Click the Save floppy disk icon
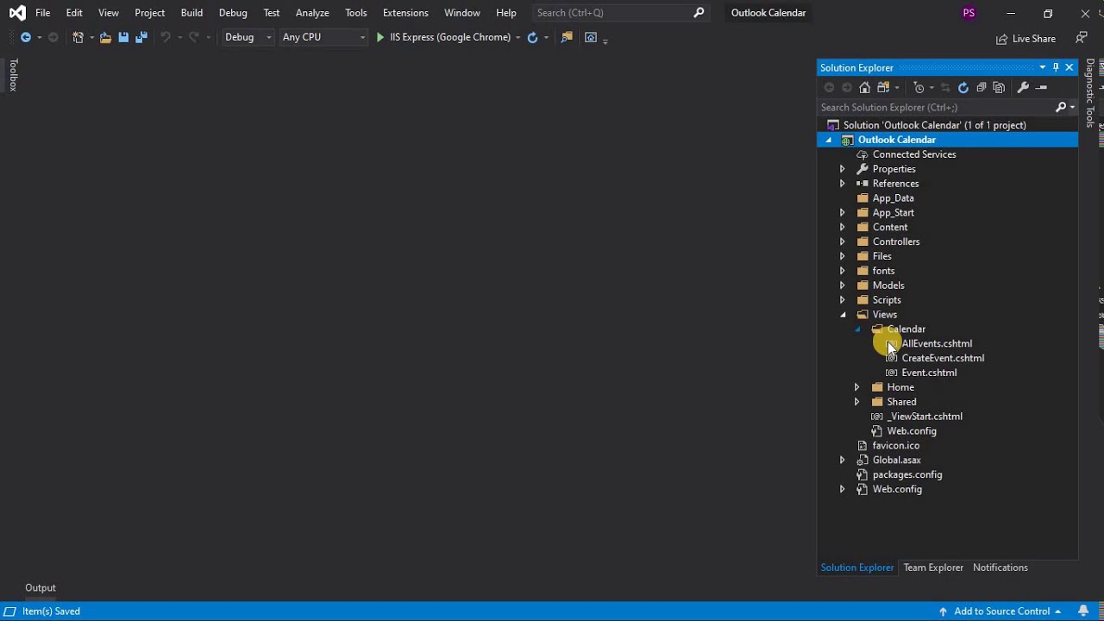1104x621 pixels. click(x=123, y=37)
